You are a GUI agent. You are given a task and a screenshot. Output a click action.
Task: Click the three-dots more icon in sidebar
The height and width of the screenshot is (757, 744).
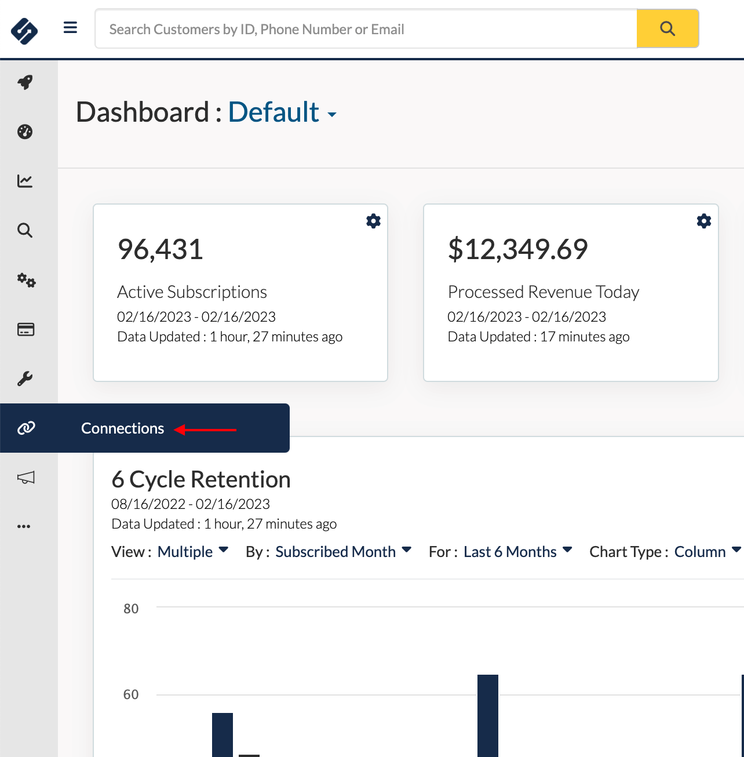click(24, 526)
